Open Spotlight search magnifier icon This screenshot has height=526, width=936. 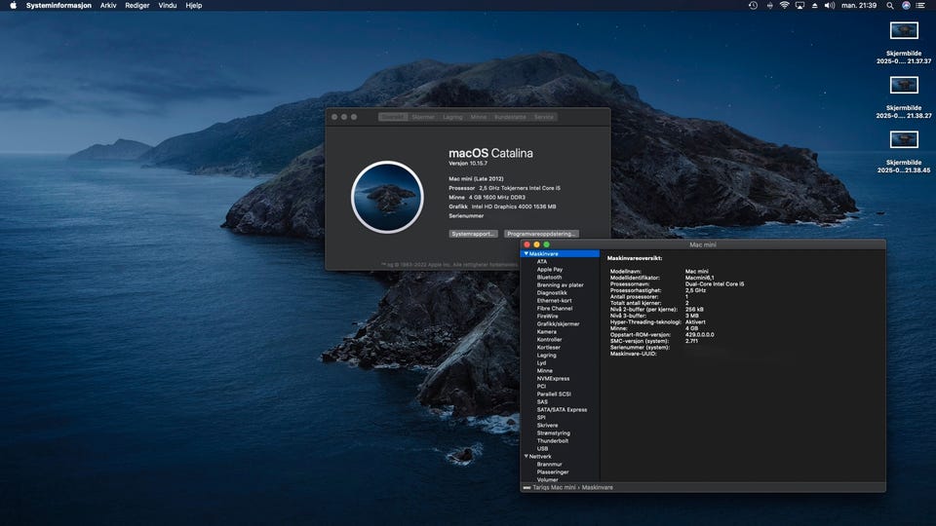click(890, 6)
